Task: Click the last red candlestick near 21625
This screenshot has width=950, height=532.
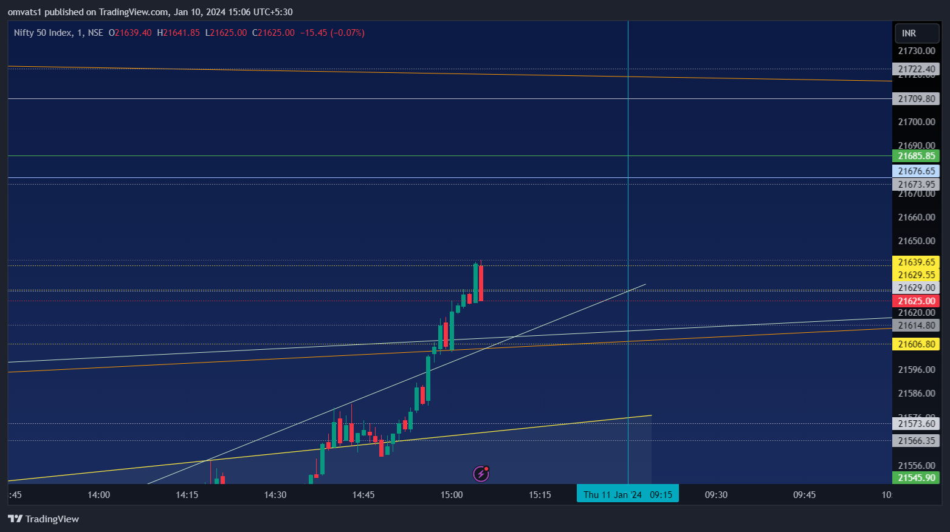Action: (x=481, y=283)
